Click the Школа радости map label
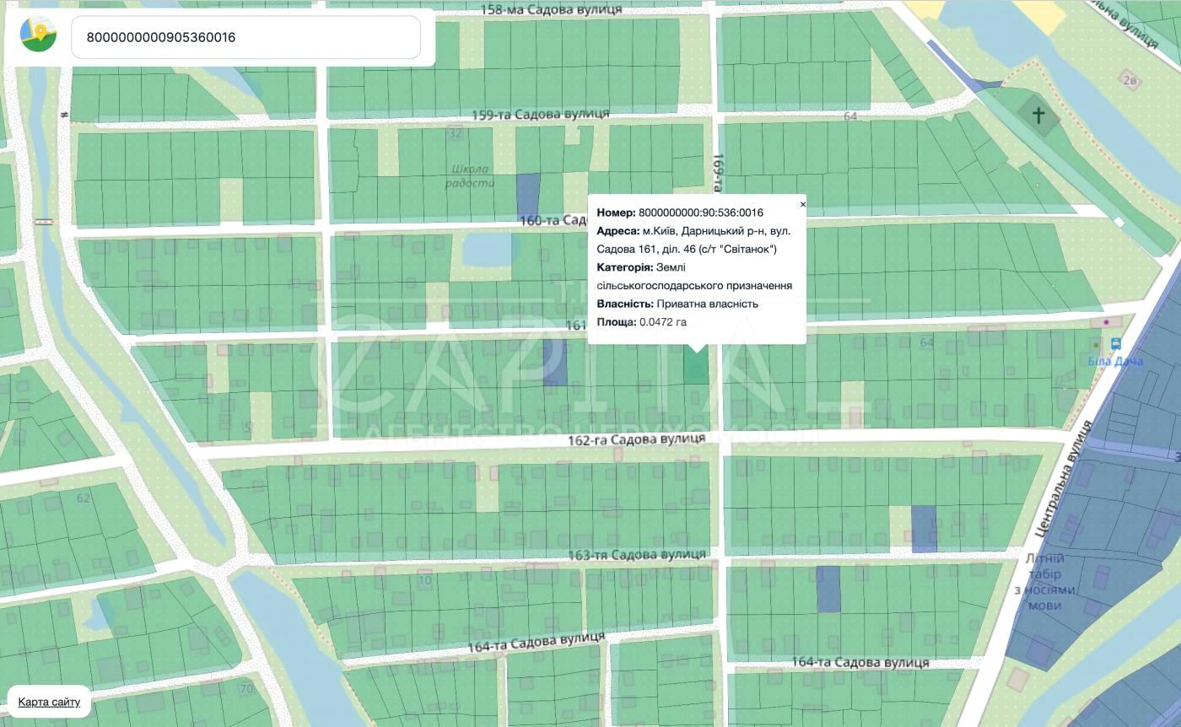Image resolution: width=1181 pixels, height=727 pixels. click(x=470, y=175)
